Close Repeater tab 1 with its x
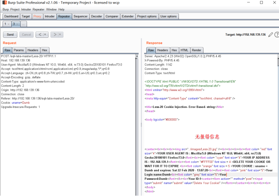The width and height of the screenshot is (279, 196). pos(8,24)
